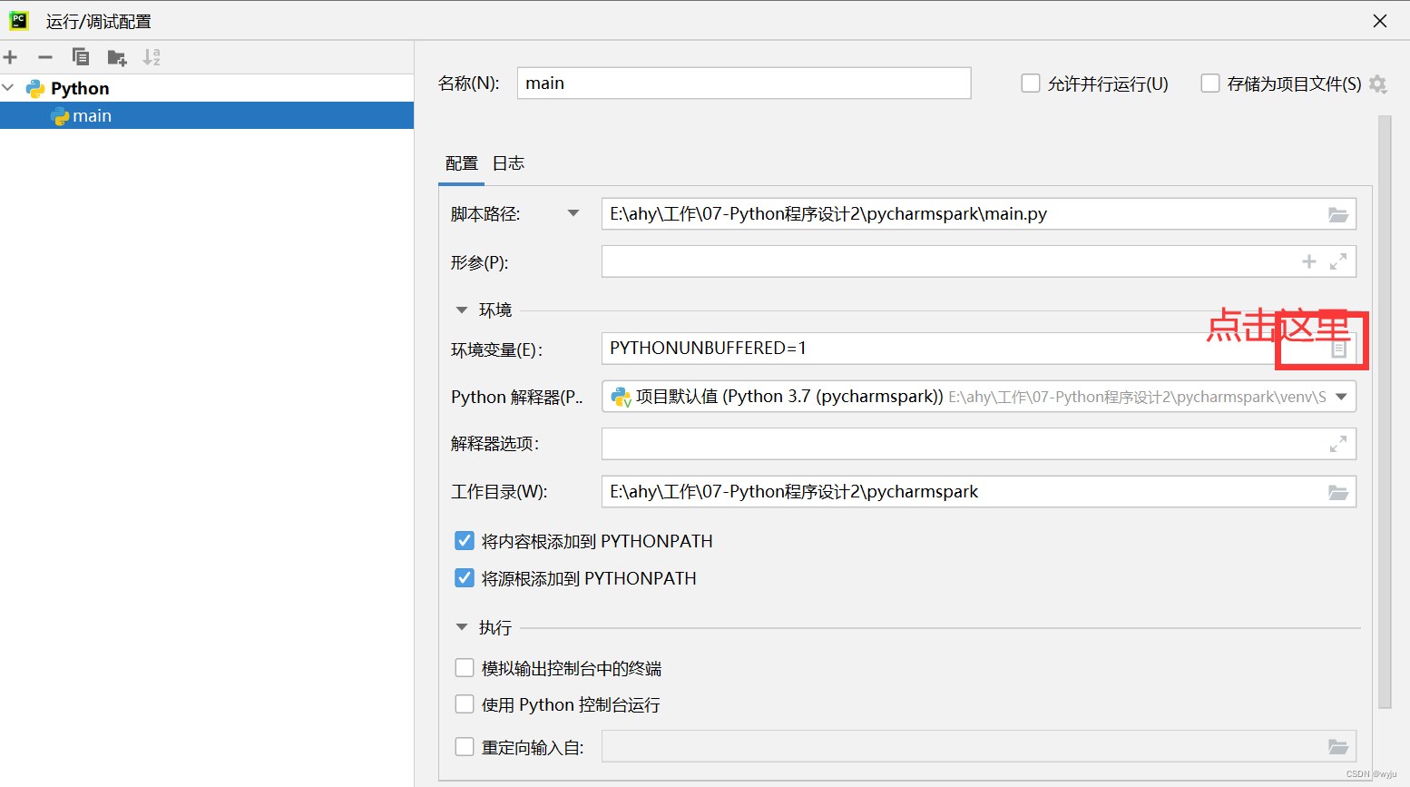This screenshot has height=787, width=1410.
Task: Click the vertical scrollbar of settings panel
Action: click(x=1385, y=411)
